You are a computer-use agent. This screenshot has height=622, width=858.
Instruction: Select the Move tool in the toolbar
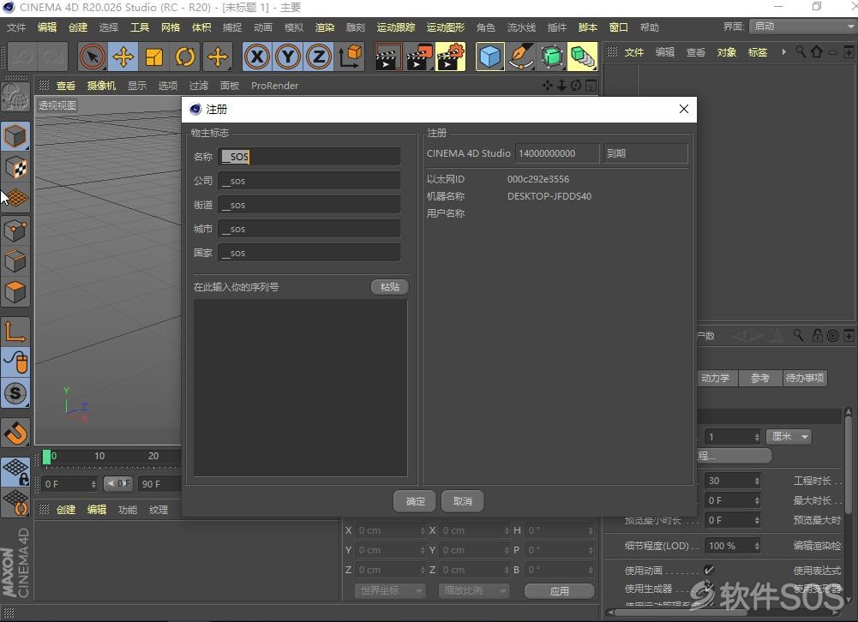pyautogui.click(x=123, y=57)
